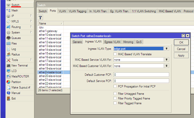Image resolution: width=194 pixels, height=118 pixels.
Task: Switch to the Egress VLAN tab
Action: point(112,42)
